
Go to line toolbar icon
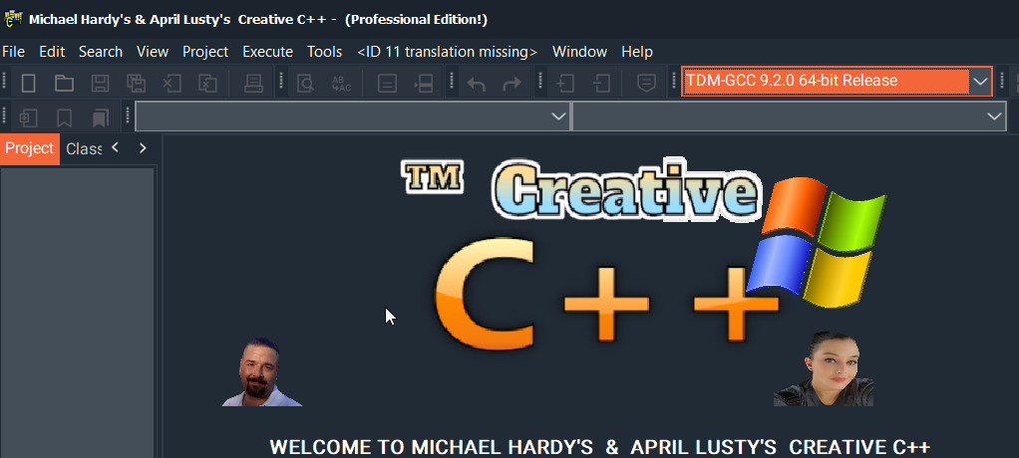pyautogui.click(x=423, y=83)
